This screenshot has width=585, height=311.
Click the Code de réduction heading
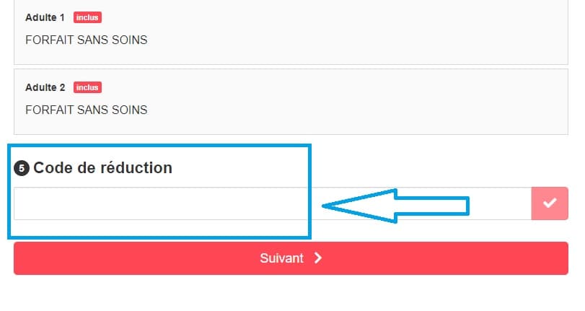click(102, 168)
